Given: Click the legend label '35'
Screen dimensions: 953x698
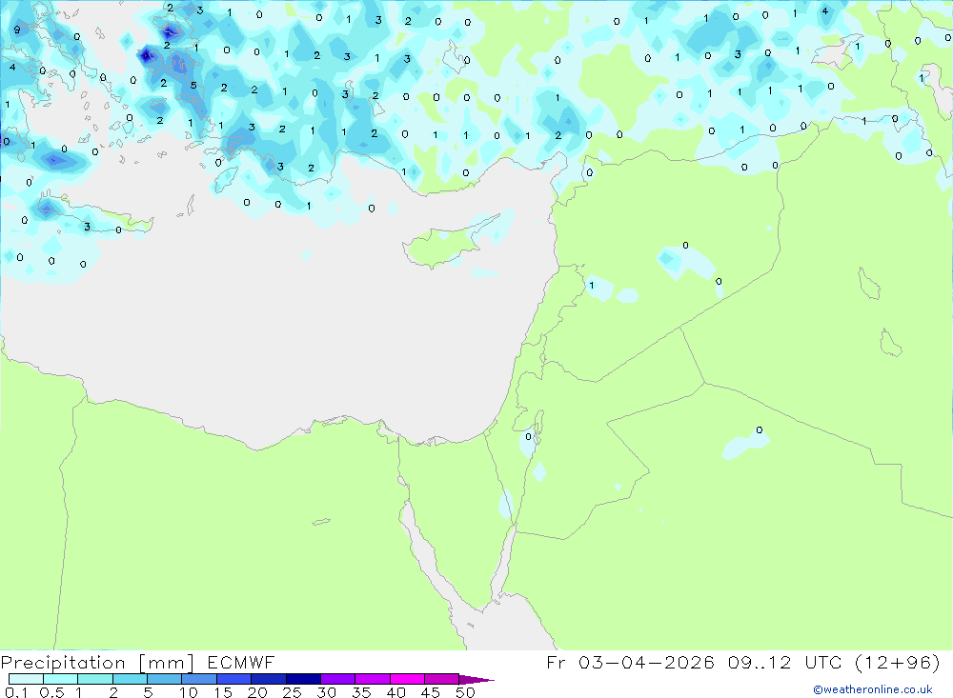Looking at the screenshot, I should (361, 692).
